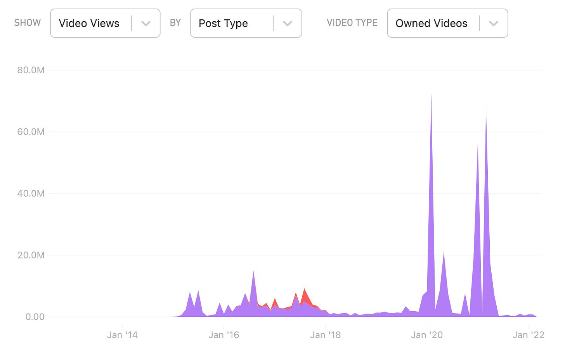
Task: Click the chevron beside Video Views
Action: pyautogui.click(x=146, y=24)
